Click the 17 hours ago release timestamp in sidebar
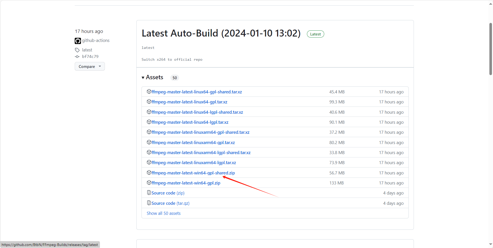This screenshot has height=248, width=493. (x=89, y=31)
